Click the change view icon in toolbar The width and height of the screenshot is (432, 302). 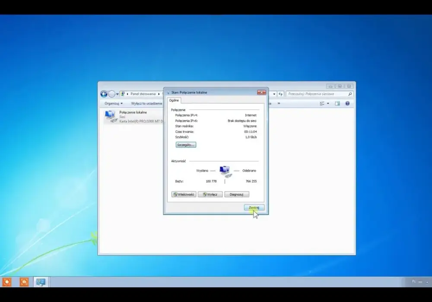[322, 104]
